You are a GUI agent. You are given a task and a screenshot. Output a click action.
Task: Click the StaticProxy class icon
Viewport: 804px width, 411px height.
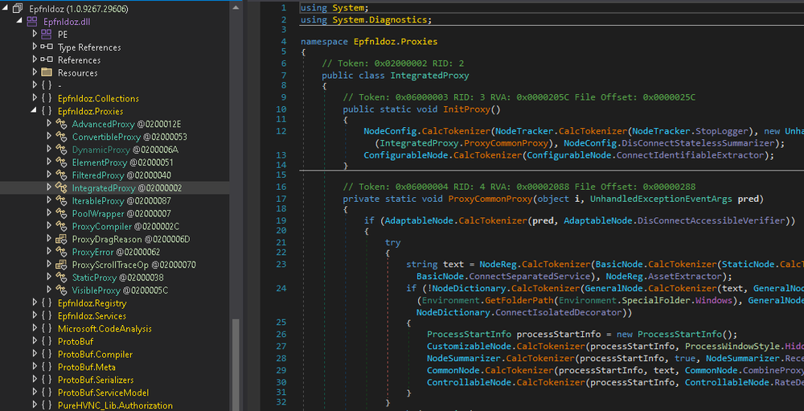click(62, 277)
